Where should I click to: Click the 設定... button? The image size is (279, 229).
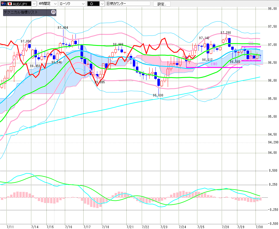162,4
